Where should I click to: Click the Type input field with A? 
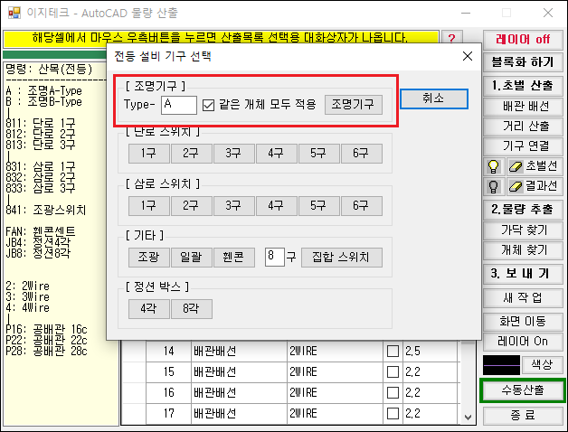[179, 105]
